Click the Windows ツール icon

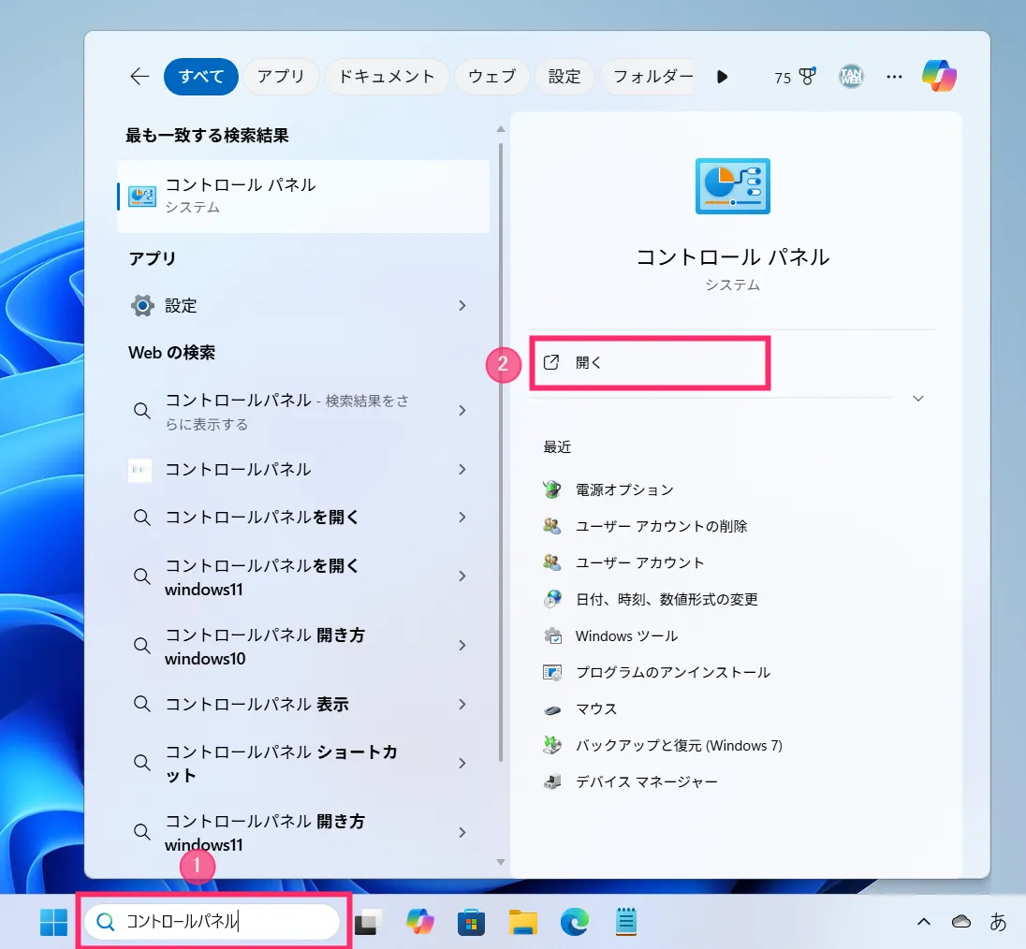(552, 635)
